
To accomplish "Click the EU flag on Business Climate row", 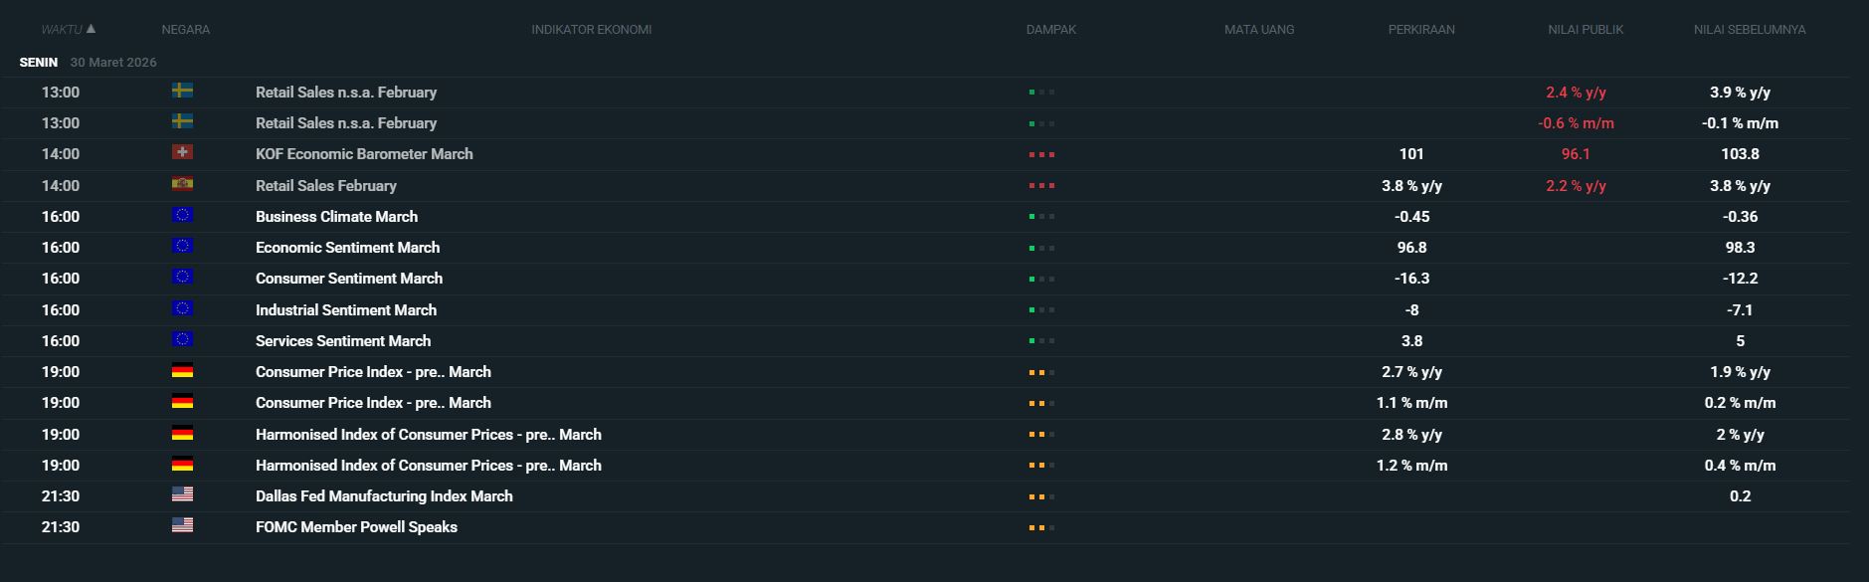I will tap(182, 215).
